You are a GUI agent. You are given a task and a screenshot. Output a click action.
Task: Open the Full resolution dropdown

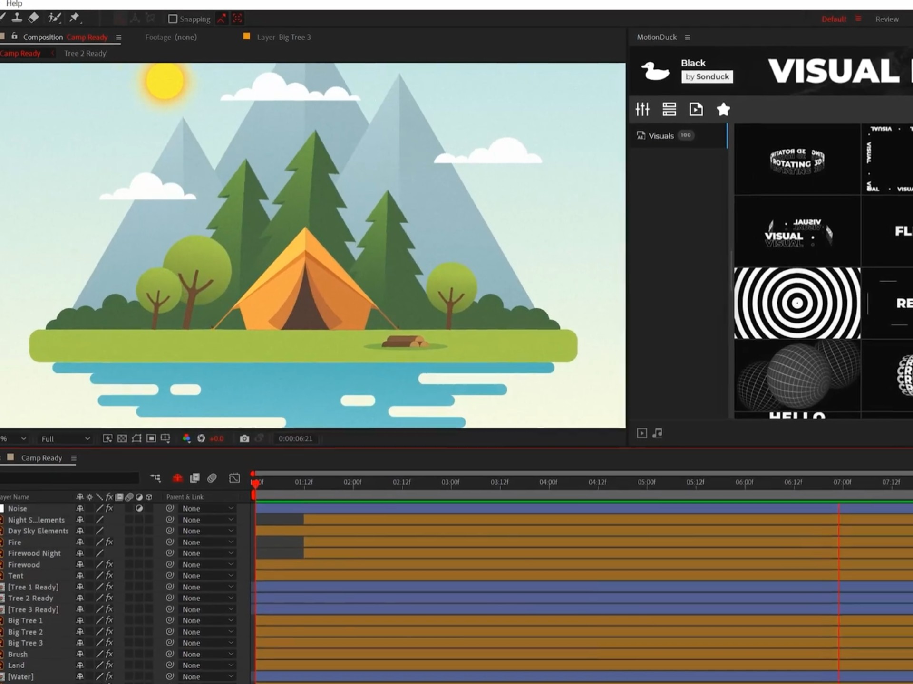(x=65, y=439)
